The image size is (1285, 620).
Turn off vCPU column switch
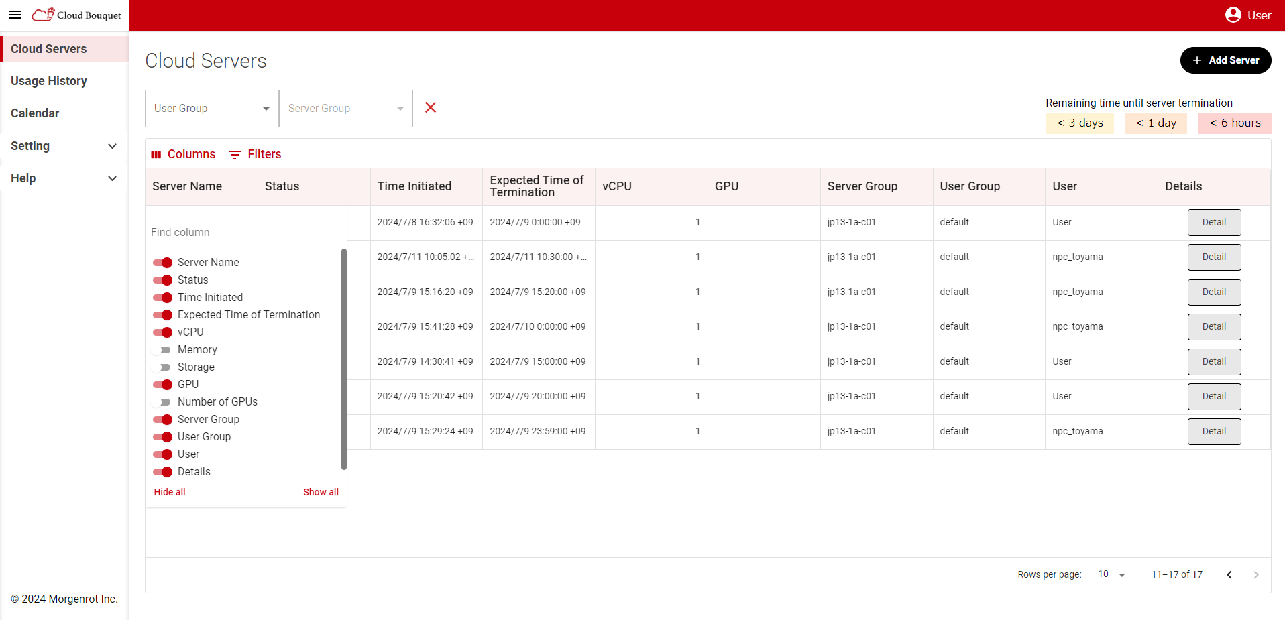[162, 332]
